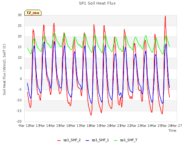This screenshot has width=195, height=146.
Task: Click the Mar 15 x-axis tick label
Action: pyautogui.click(x=55, y=126)
